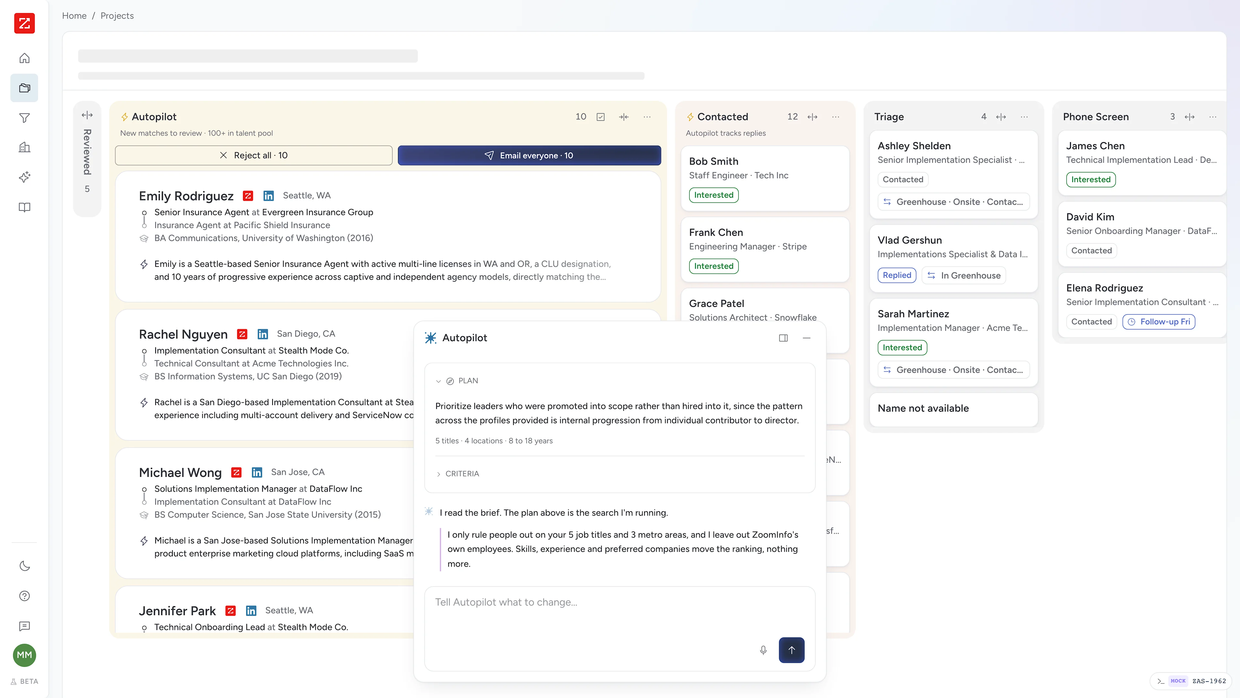This screenshot has height=698, width=1240.
Task: Dock the Autopilot panel to the side
Action: pos(783,338)
